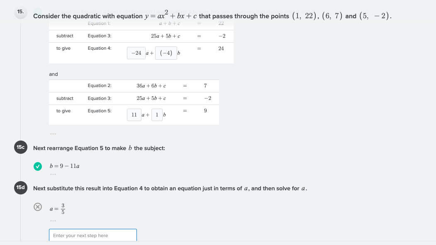Select the tick icon confirming the Equation 5 rearrangement
This screenshot has width=436, height=245.
pos(38,166)
